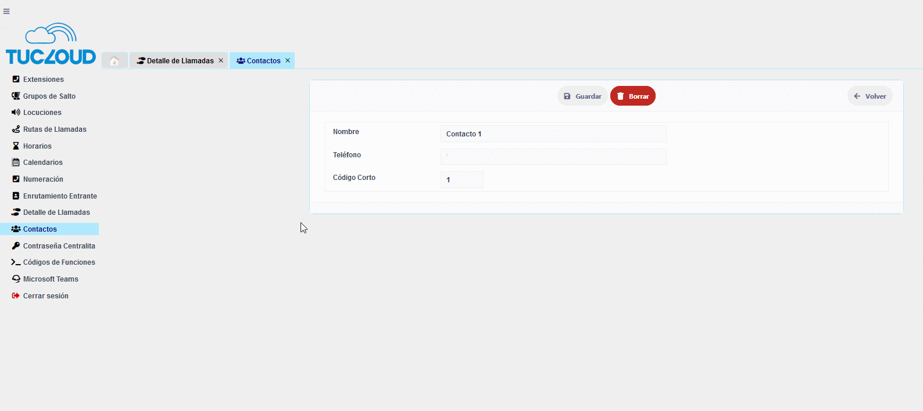923x411 pixels.
Task: Go back using Volver button
Action: tap(870, 96)
